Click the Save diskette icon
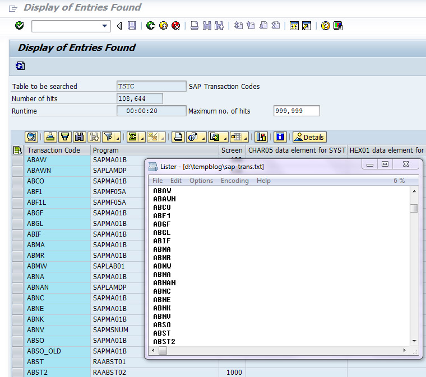This screenshot has height=377, width=426. [x=132, y=26]
